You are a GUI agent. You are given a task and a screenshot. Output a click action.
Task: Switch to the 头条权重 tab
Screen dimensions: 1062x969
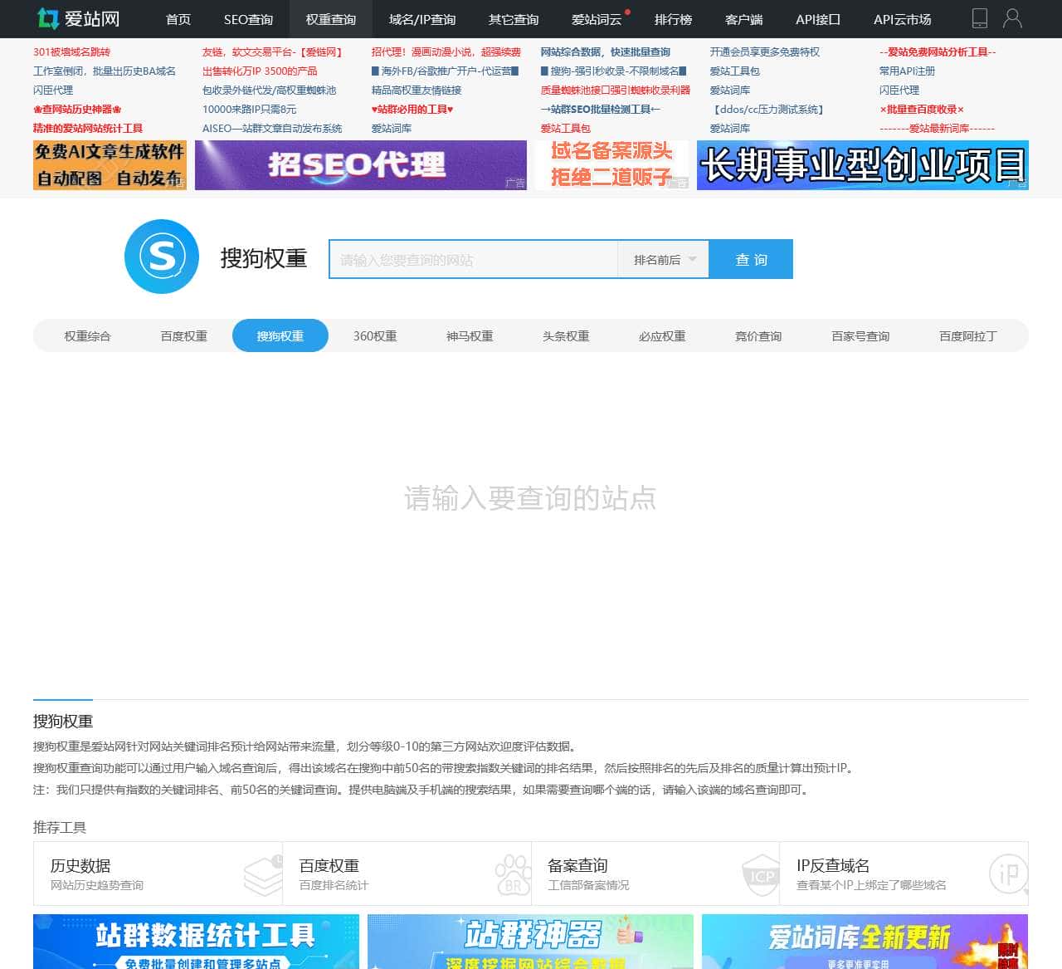click(566, 336)
